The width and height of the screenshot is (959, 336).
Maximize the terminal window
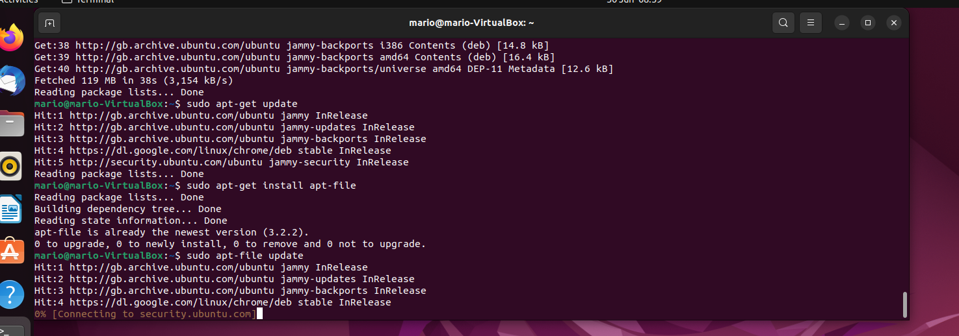(868, 23)
